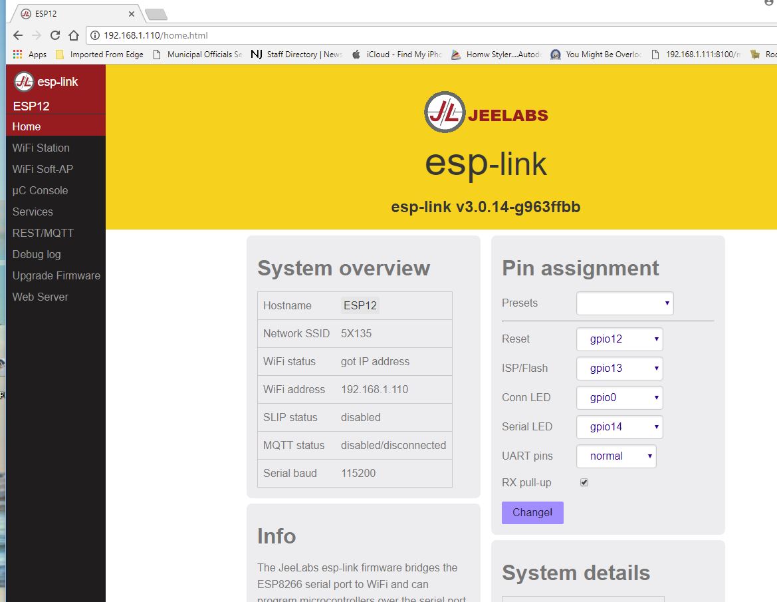Click the browser home icon
This screenshot has width=777, height=602.
coord(74,35)
